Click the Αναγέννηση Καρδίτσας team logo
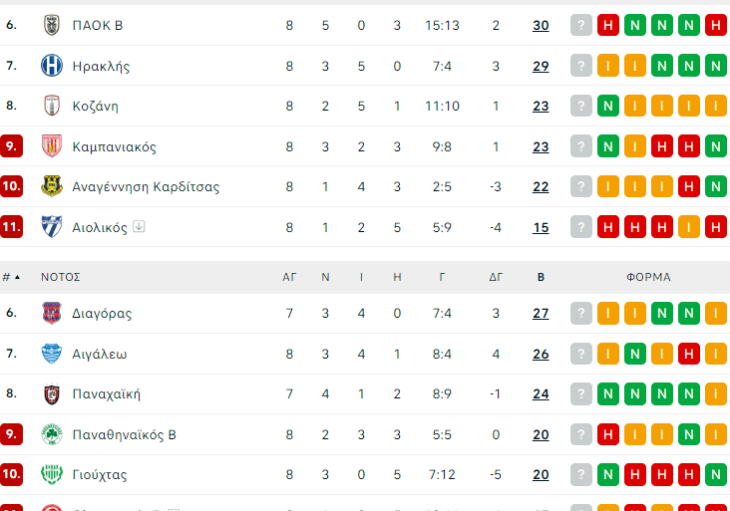This screenshot has width=730, height=511. [x=52, y=186]
